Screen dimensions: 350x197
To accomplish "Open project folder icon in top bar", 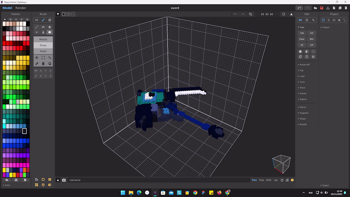I will point(315,8).
